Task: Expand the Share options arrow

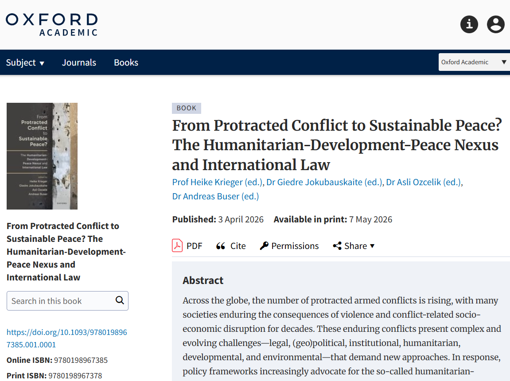Action: (372, 246)
